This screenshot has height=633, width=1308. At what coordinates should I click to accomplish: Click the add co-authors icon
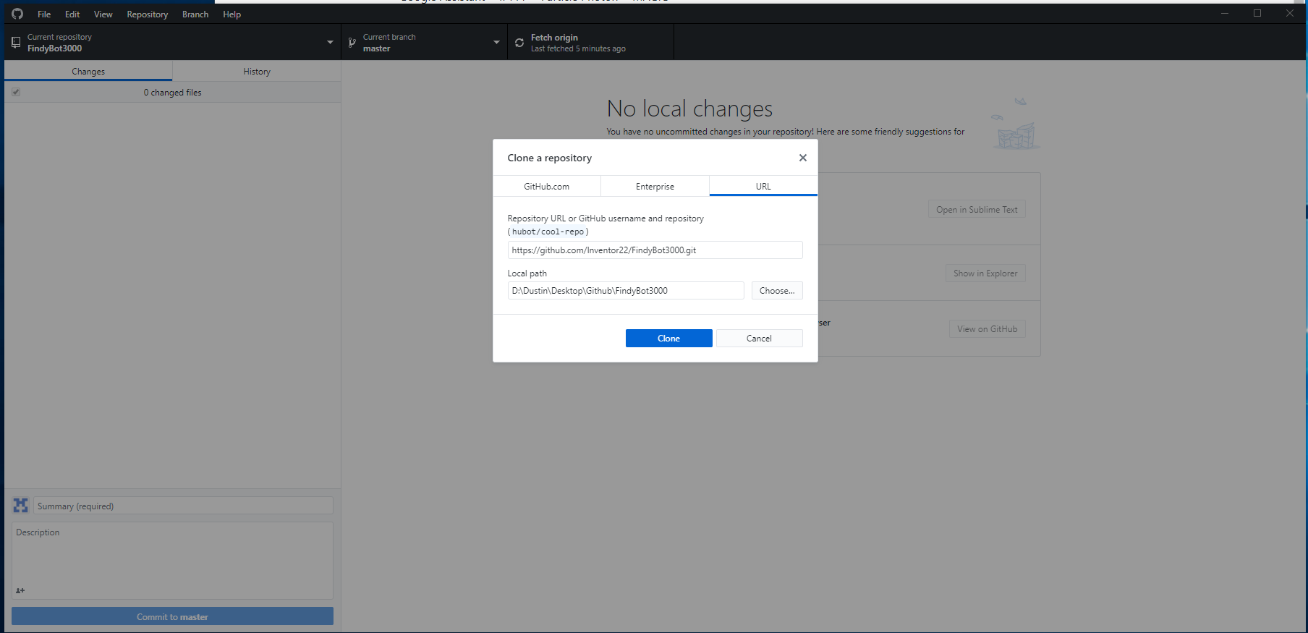coord(20,590)
